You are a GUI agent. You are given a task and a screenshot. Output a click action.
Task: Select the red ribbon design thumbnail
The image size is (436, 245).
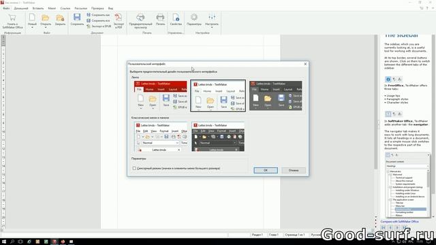pyautogui.click(x=161, y=95)
